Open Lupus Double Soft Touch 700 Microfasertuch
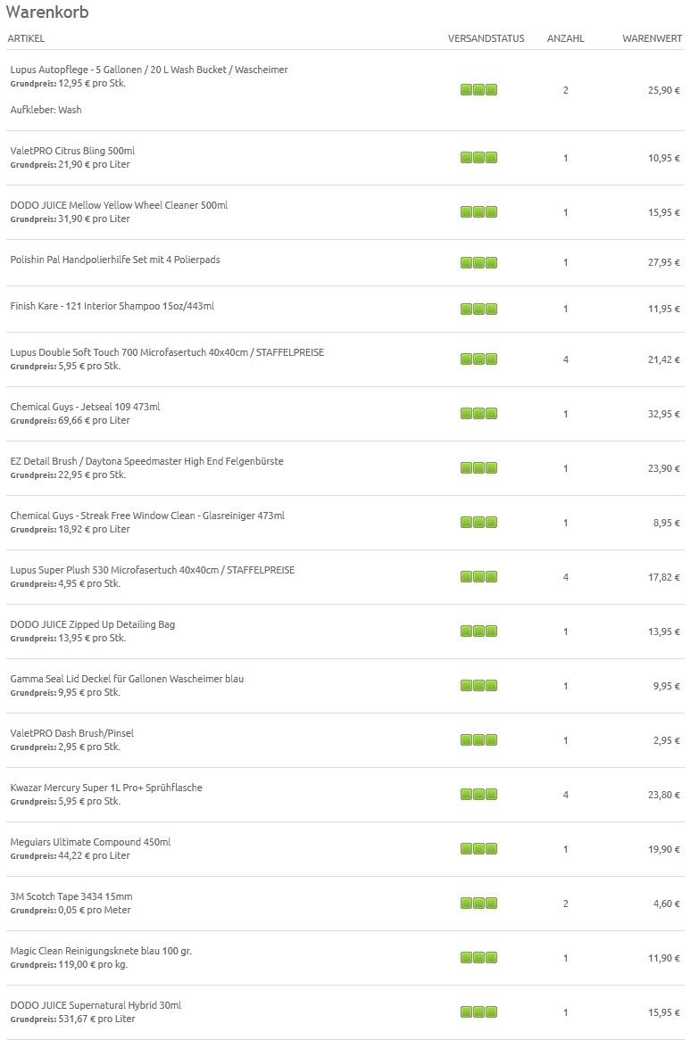Viewport: 690px width, 1040px height. [167, 352]
